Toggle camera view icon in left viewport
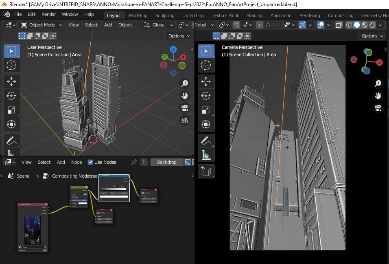Viewport: 389px width, 264px height. point(185,108)
